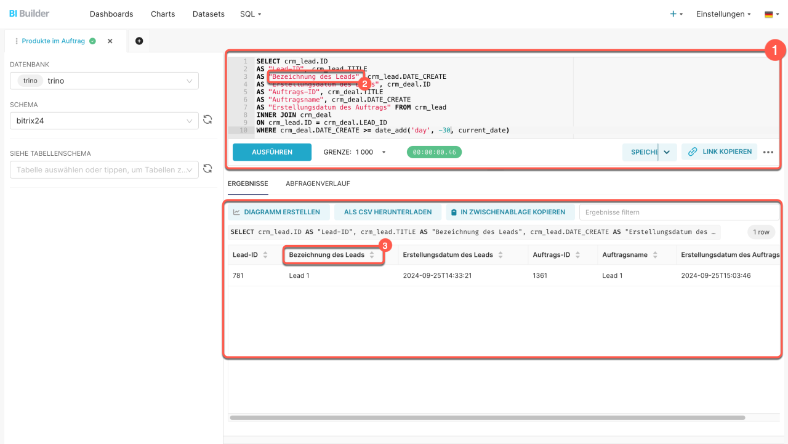Expand the Schema bitrix24 dropdown

104,121
